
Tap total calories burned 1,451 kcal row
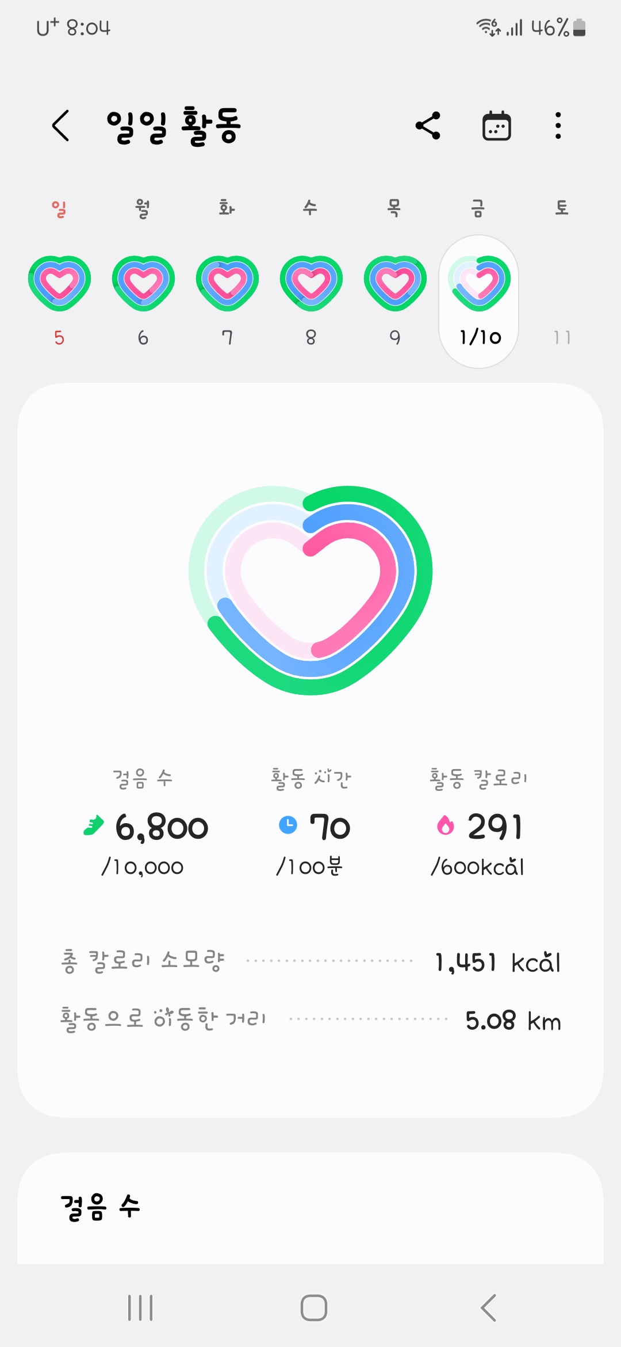[x=310, y=962]
